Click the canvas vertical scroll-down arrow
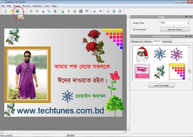This screenshot has height=137, width=193. [x=128, y=129]
